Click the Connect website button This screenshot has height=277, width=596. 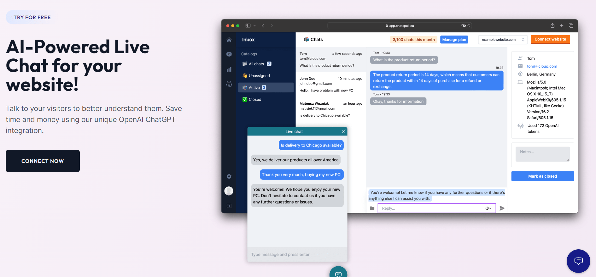tap(550, 39)
